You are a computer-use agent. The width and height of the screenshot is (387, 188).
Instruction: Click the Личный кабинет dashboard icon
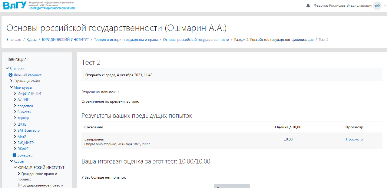click(x=10, y=75)
